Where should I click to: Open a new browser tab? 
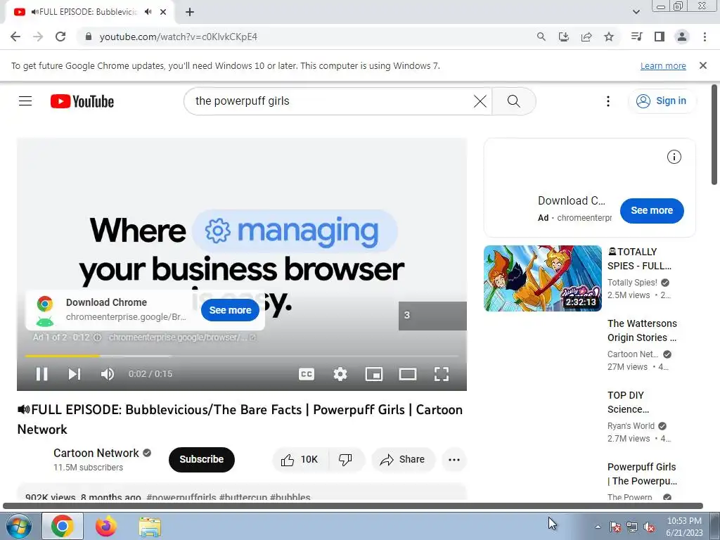[190, 12]
